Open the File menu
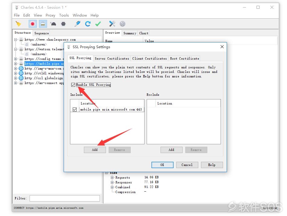287x216 pixels. (17, 15)
